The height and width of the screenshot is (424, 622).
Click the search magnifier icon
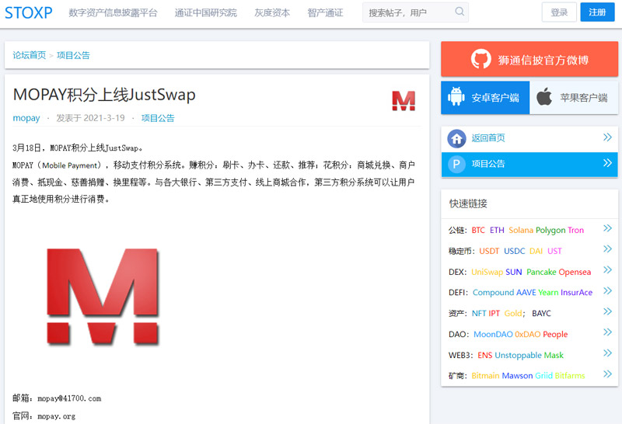coord(460,12)
